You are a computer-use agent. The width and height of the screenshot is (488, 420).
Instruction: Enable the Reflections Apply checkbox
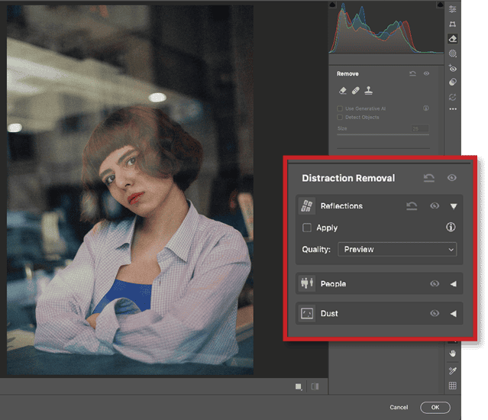tap(307, 228)
